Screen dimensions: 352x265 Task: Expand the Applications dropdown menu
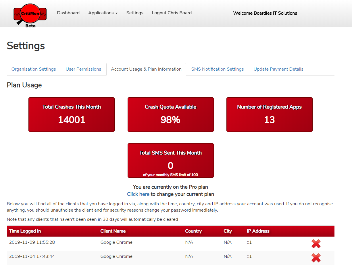point(103,13)
